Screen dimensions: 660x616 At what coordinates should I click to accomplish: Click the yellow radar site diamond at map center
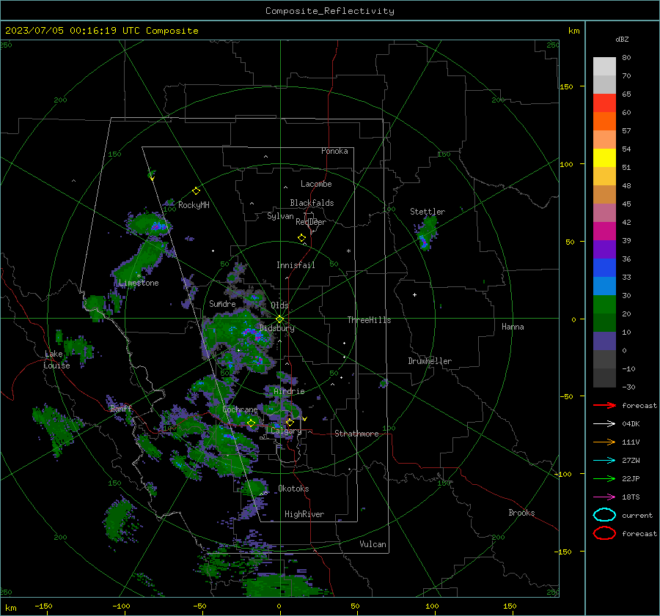(x=279, y=319)
